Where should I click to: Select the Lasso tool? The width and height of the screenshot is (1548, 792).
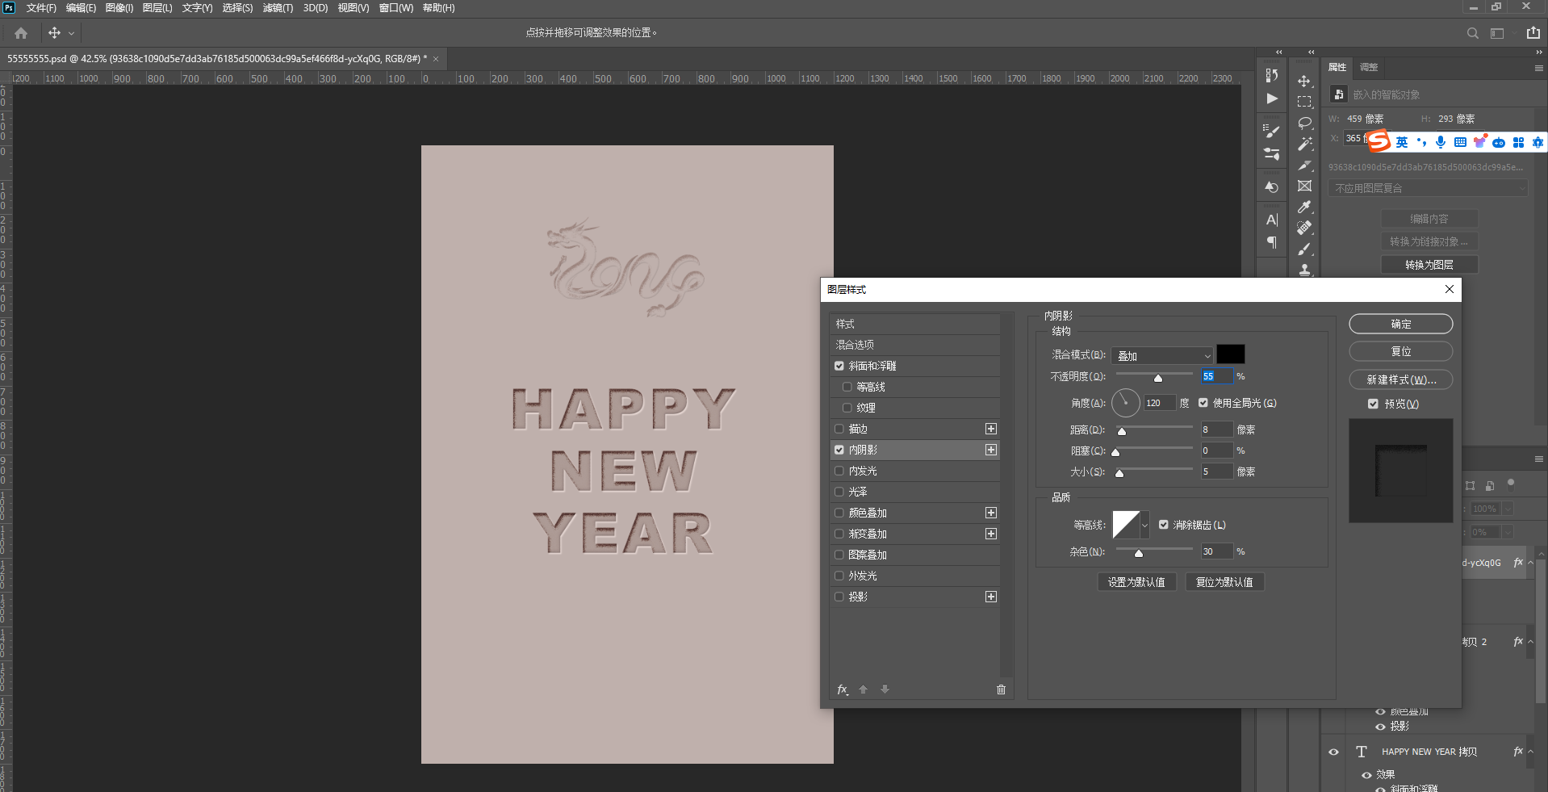click(1304, 123)
